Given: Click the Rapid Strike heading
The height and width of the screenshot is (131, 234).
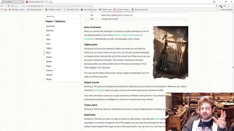Looking at the screenshot, I should 90,115.
